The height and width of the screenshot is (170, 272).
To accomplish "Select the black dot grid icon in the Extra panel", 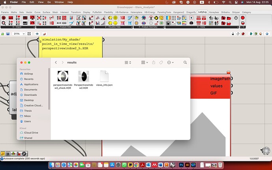I will [173, 18].
